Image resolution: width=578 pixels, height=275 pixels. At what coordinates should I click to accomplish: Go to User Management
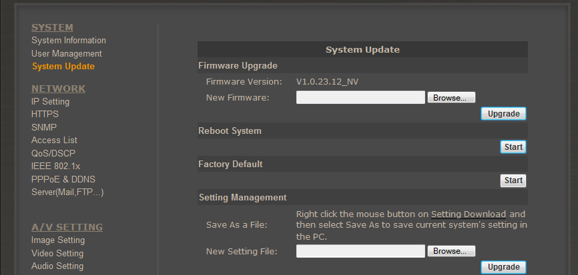click(66, 54)
